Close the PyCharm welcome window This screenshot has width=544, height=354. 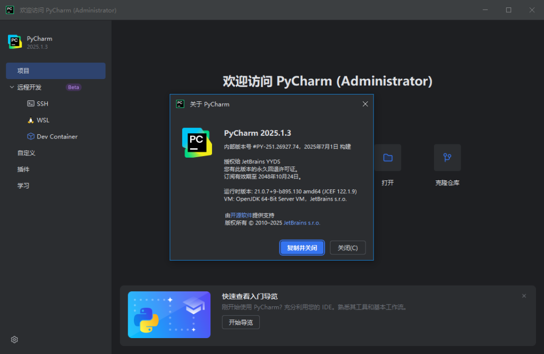pos(532,10)
